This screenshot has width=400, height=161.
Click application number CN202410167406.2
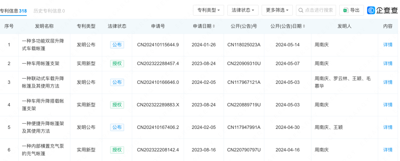[x=158, y=127]
